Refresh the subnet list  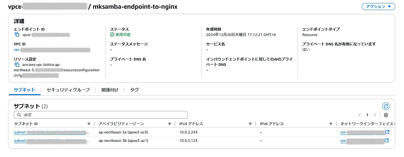tap(386, 107)
